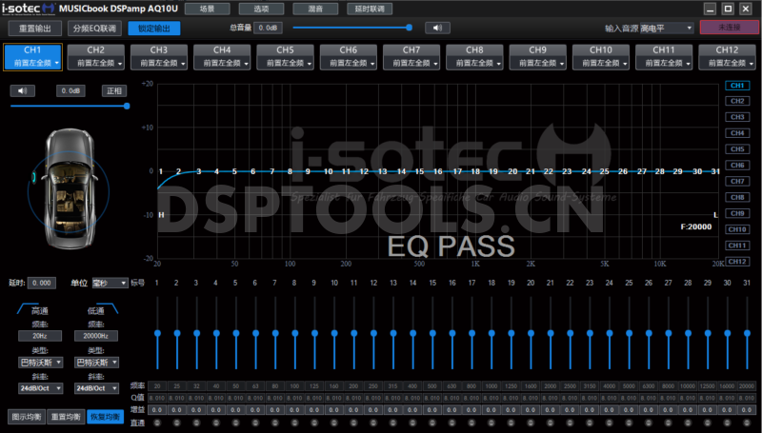This screenshot has height=433, width=762.
Task: Click EQ point 16 on the curve
Action: (438, 171)
